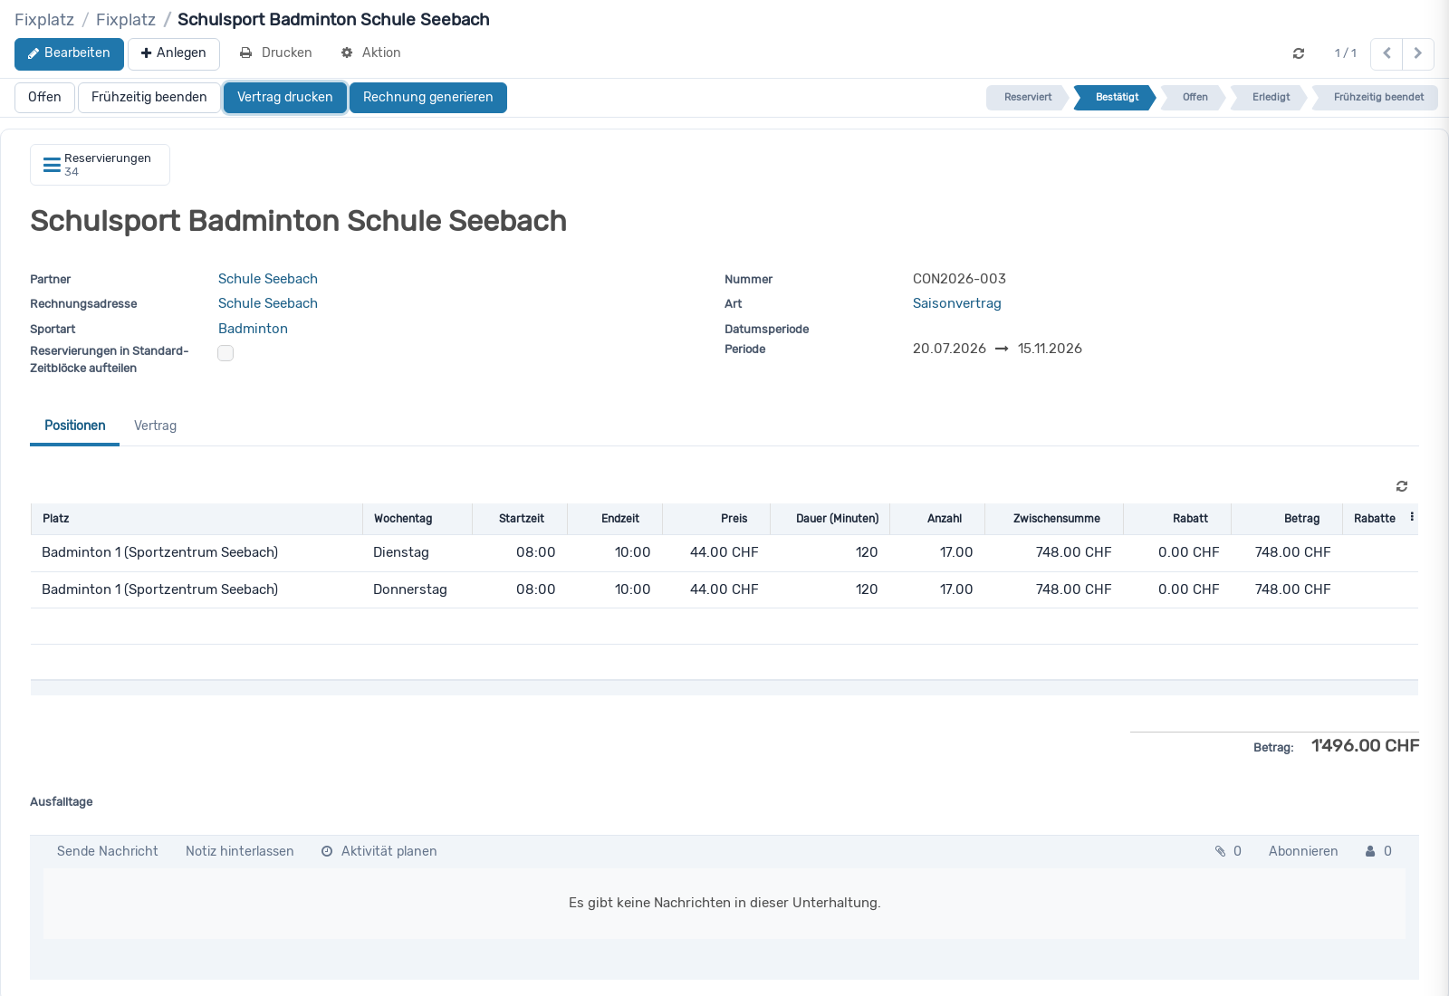This screenshot has height=996, width=1449.
Task: Open the Dienstag Badminton 1 row
Action: pos(724,552)
